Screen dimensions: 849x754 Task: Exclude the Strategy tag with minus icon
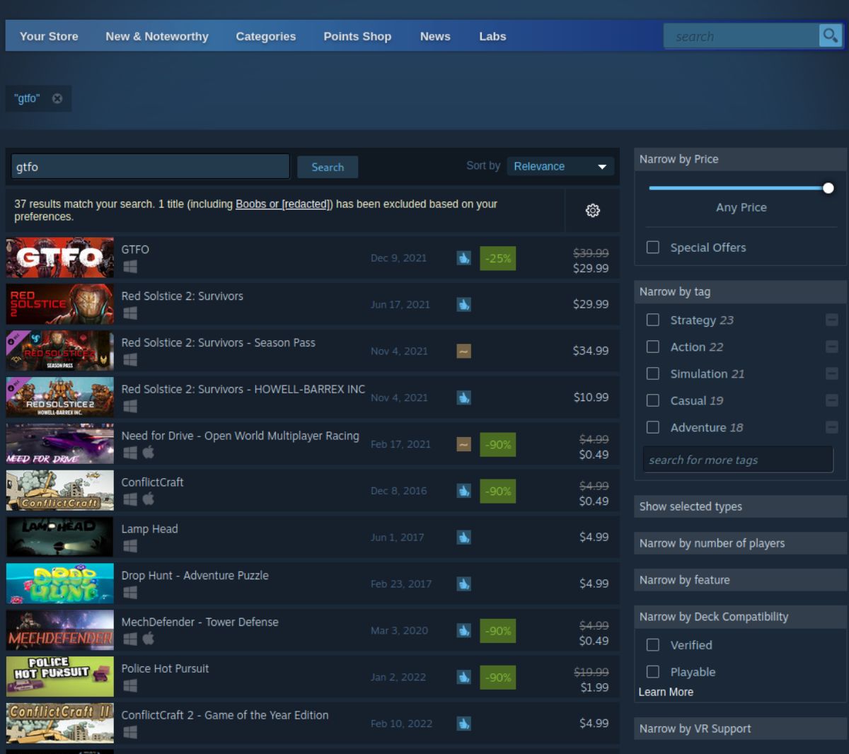pyautogui.click(x=832, y=320)
